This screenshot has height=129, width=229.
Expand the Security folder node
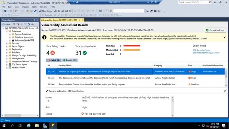click(6, 43)
